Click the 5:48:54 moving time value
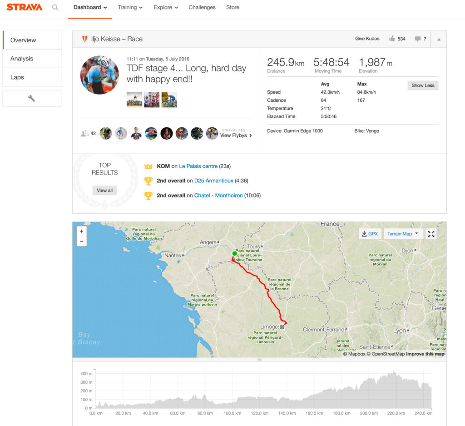The width and height of the screenshot is (465, 426). tap(331, 62)
